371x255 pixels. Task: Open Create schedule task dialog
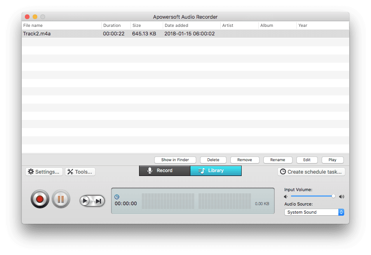(311, 172)
